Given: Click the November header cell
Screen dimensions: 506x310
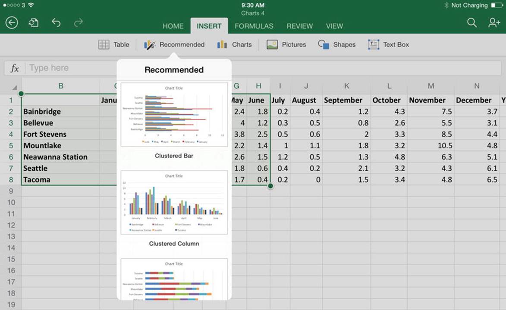Looking at the screenshot, I should 431,100.
